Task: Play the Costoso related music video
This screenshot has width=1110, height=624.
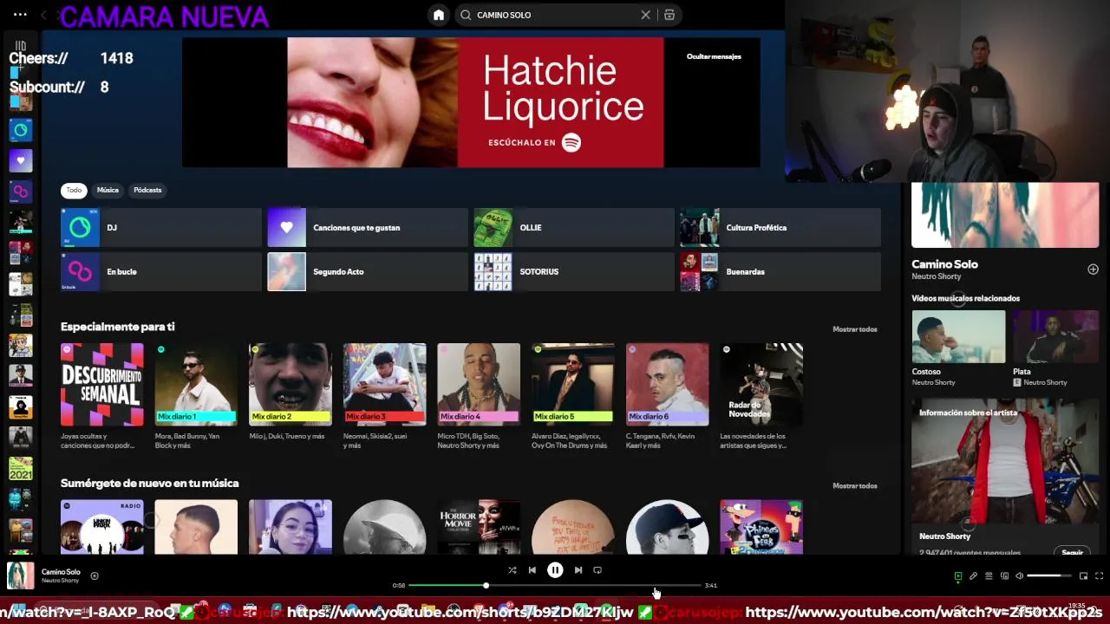Action: pyautogui.click(x=958, y=337)
